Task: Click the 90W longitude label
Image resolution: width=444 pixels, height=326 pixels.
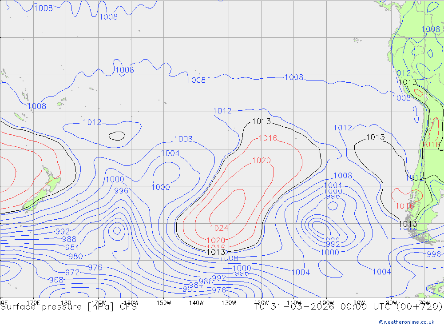Action: (359, 303)
